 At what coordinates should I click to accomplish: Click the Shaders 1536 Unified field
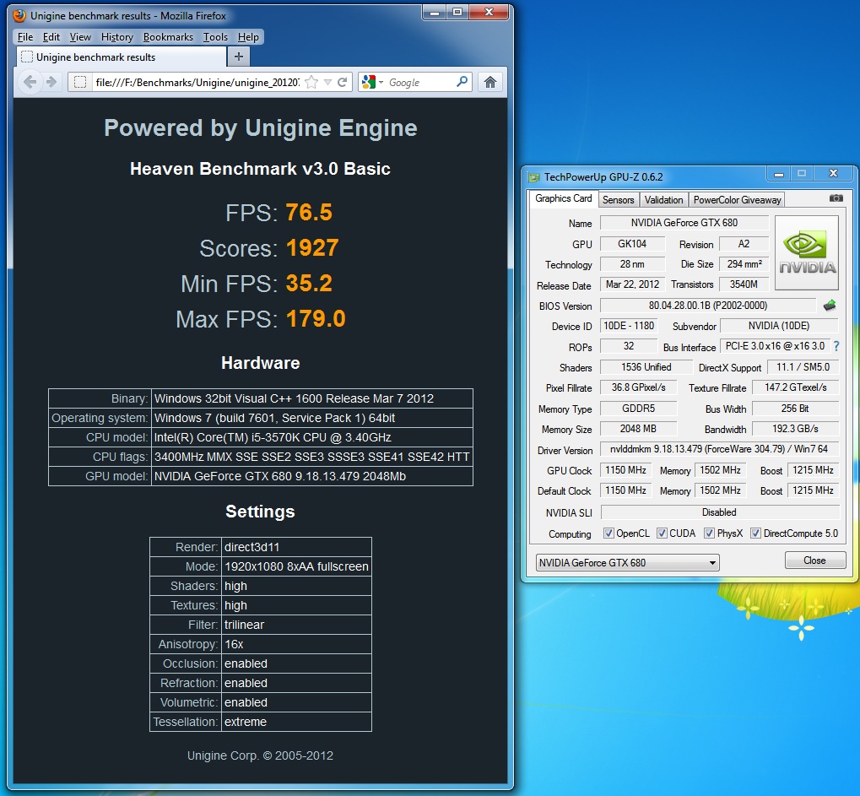pyautogui.click(x=646, y=366)
